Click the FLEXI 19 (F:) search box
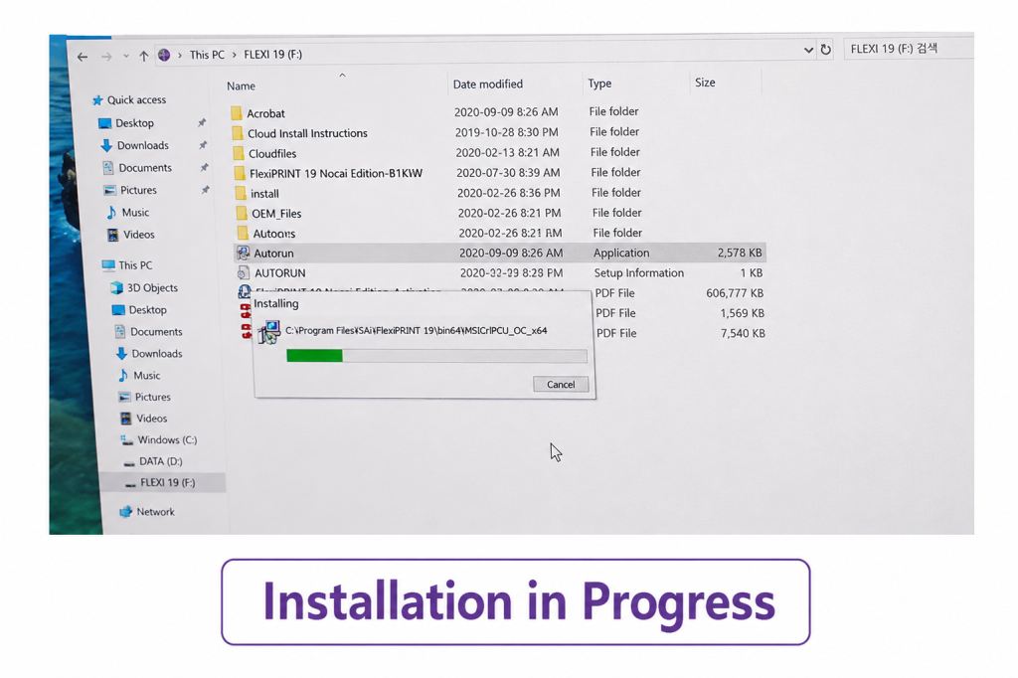Screen dimensions: 1018x678 909,49
